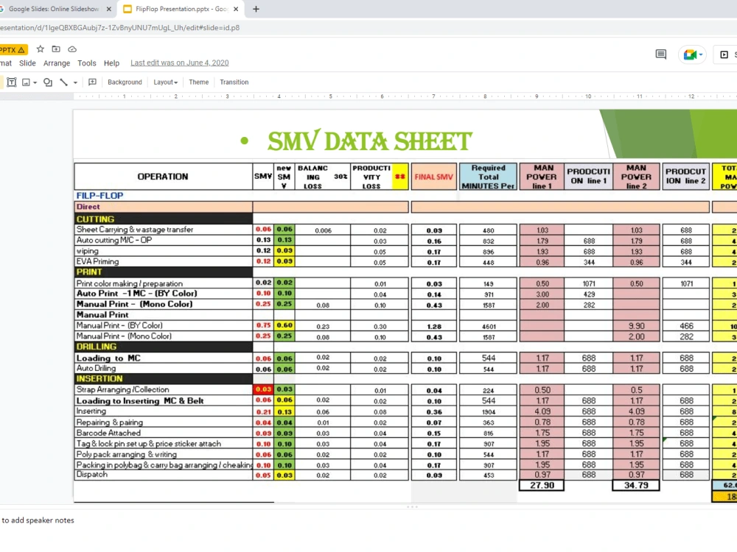Click the red highlighted 0.03 SMV cell
Viewport: 737px width, 552px height.
[263, 389]
